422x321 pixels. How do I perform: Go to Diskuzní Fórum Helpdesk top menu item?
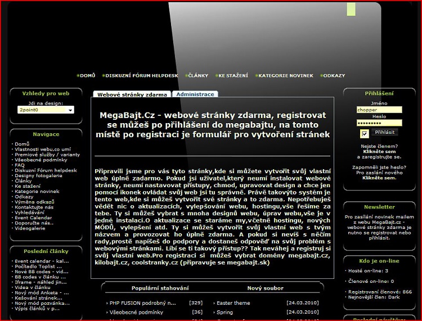(x=141, y=75)
